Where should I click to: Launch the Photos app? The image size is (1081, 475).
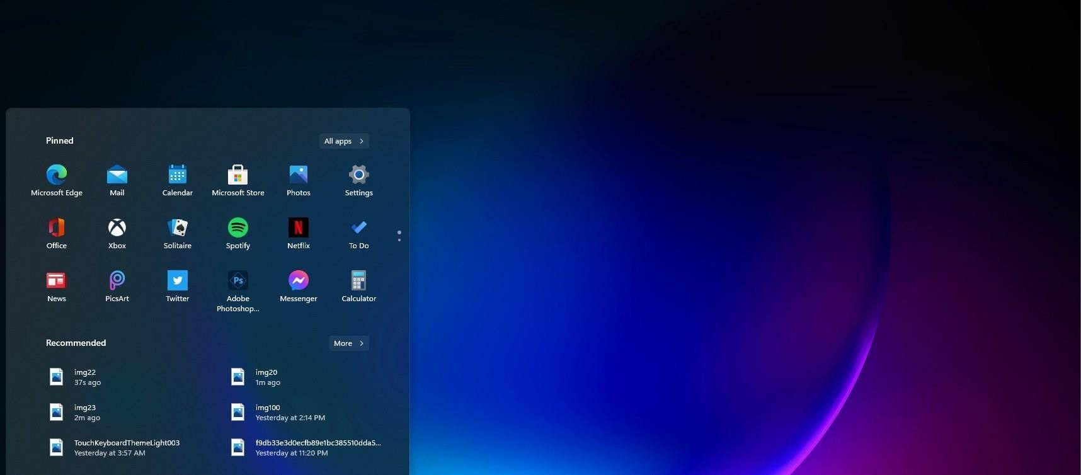[299, 180]
